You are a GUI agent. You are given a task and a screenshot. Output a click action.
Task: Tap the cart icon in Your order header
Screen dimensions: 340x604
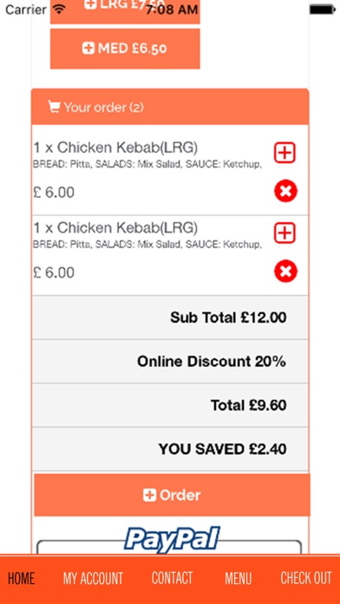(54, 107)
